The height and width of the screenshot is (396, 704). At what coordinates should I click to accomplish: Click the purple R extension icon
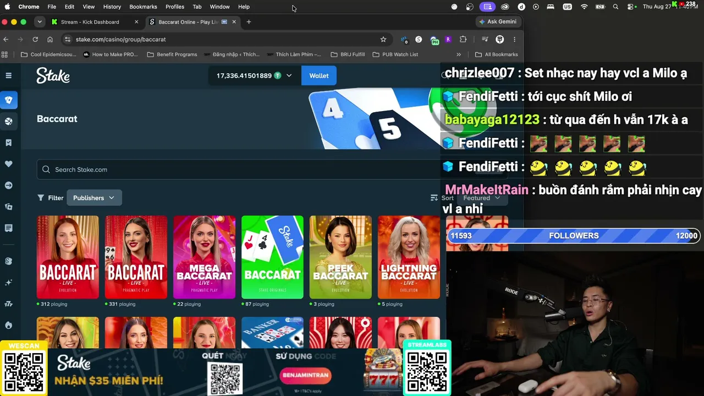pyautogui.click(x=448, y=40)
